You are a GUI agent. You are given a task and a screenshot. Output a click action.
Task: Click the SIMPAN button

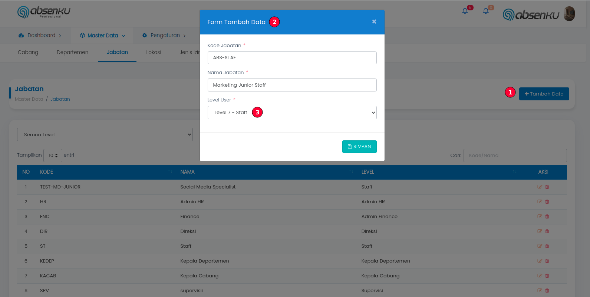pyautogui.click(x=359, y=147)
